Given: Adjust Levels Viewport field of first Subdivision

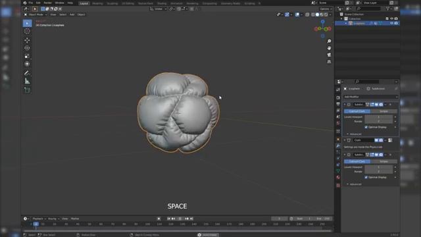Looking at the screenshot, I should (x=379, y=117).
